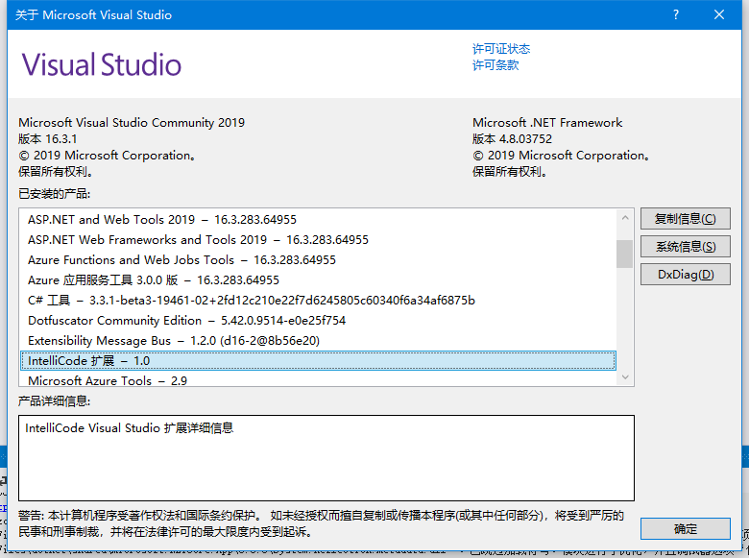Click the help question mark in title bar
Viewport: 749px width, 558px height.
click(675, 14)
